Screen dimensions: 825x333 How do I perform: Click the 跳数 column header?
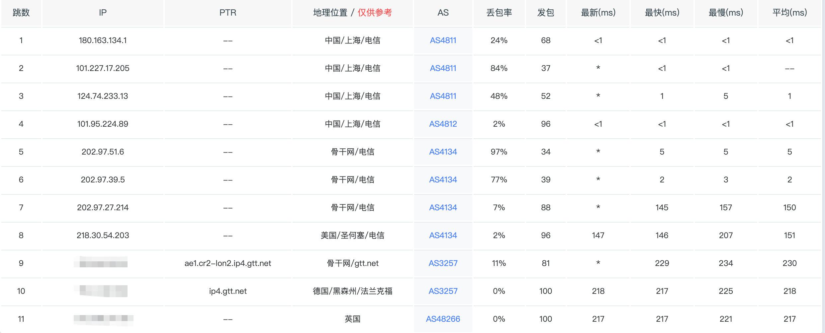point(21,13)
